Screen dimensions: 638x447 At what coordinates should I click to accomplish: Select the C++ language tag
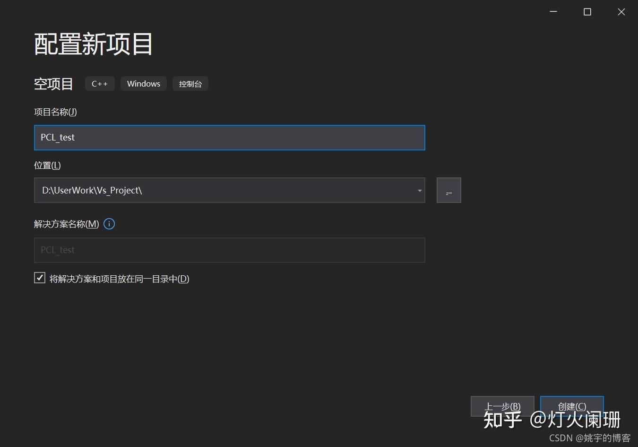100,83
